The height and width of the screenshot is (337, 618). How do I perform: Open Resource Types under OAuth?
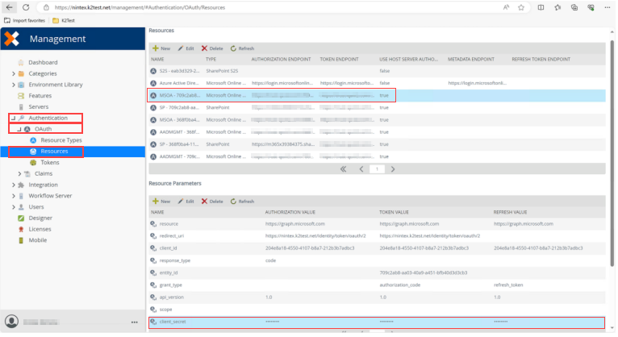point(61,140)
